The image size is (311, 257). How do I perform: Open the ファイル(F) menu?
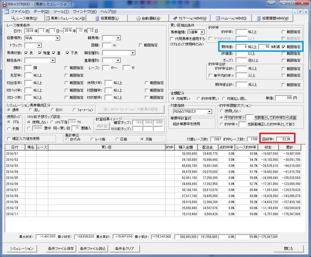(x=20, y=12)
